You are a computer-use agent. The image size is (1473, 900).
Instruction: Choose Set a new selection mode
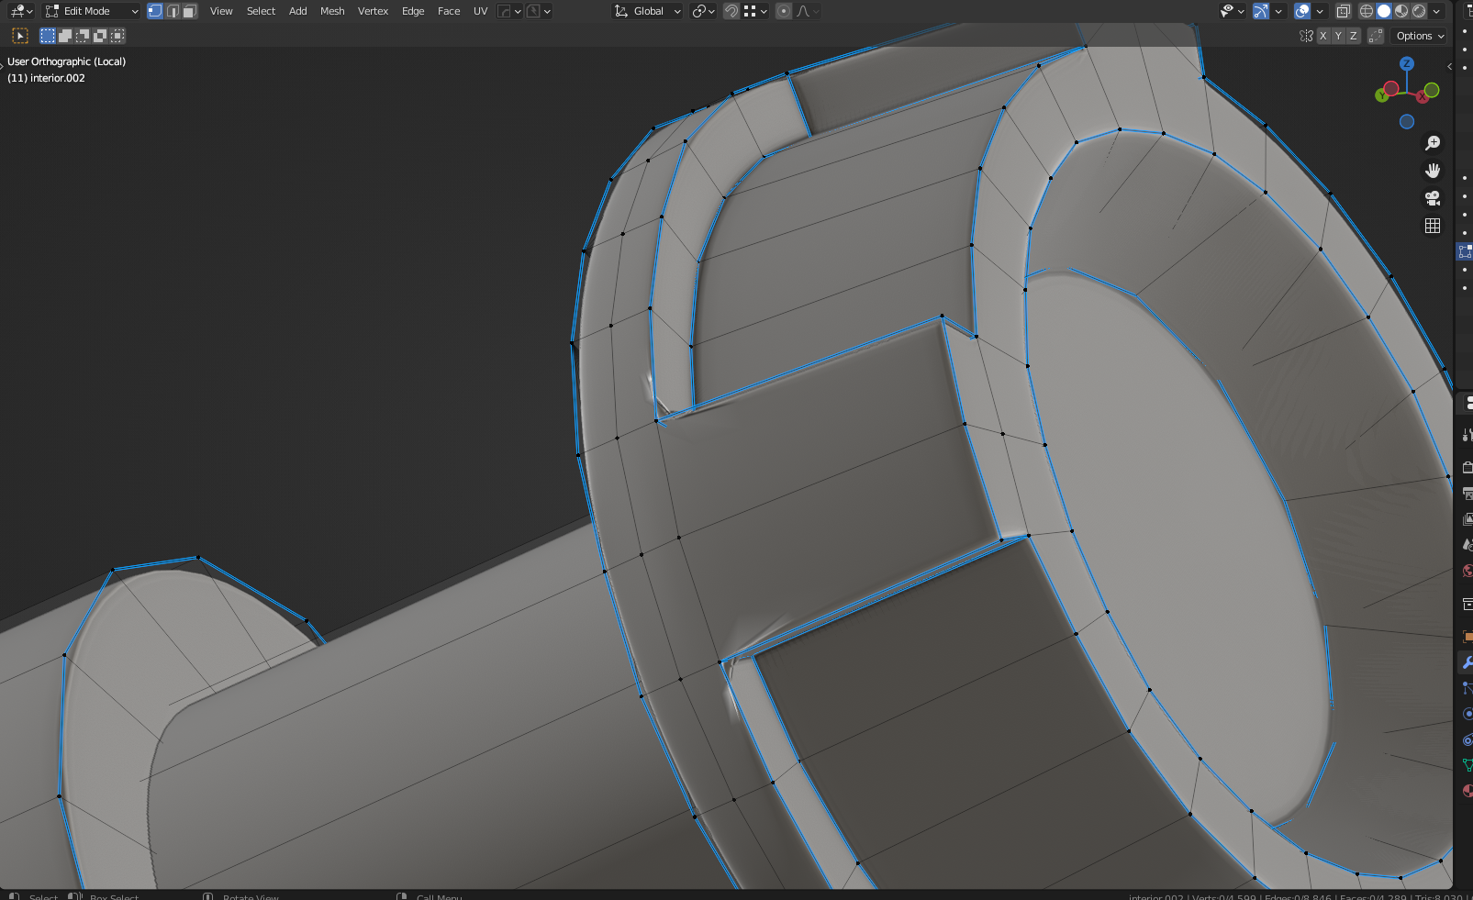[48, 36]
